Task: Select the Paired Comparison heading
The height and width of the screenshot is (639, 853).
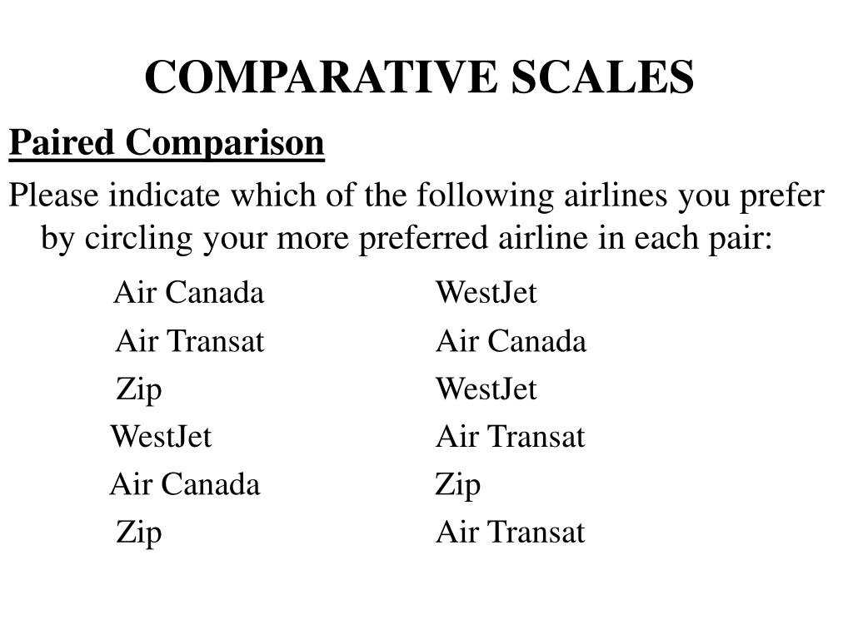Action: pos(167,144)
